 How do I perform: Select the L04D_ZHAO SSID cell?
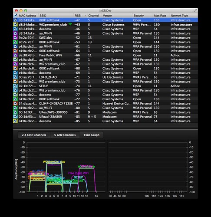pyautogui.click(x=48, y=77)
